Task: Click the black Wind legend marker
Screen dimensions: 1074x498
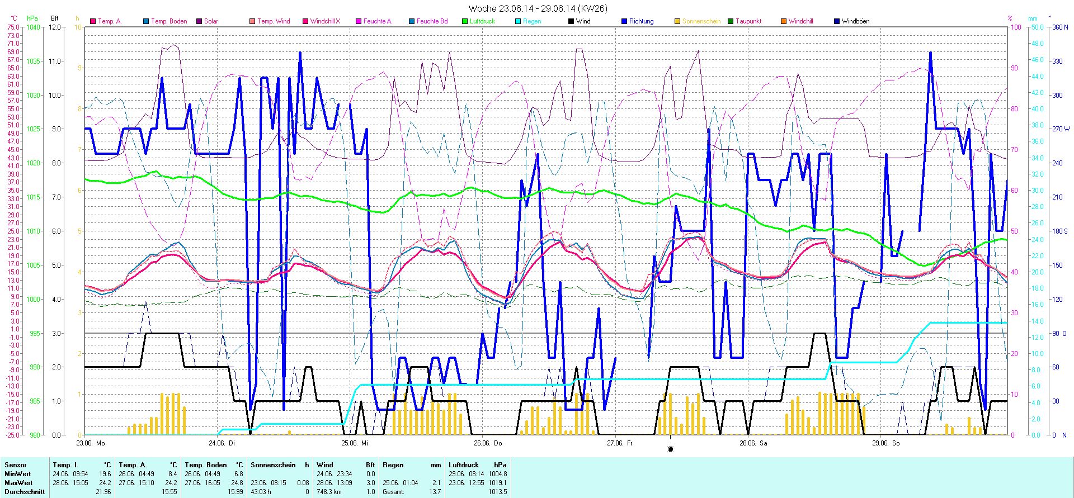Action: (571, 21)
